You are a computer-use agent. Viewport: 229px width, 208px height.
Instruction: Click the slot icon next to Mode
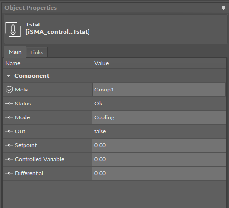(x=9, y=117)
